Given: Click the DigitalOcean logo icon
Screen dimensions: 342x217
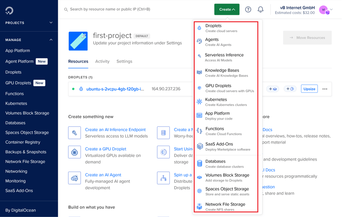Looking at the screenshot, I should click(9, 10).
